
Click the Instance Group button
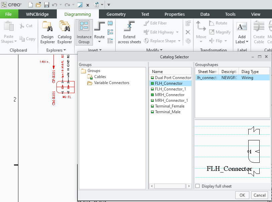point(84,32)
